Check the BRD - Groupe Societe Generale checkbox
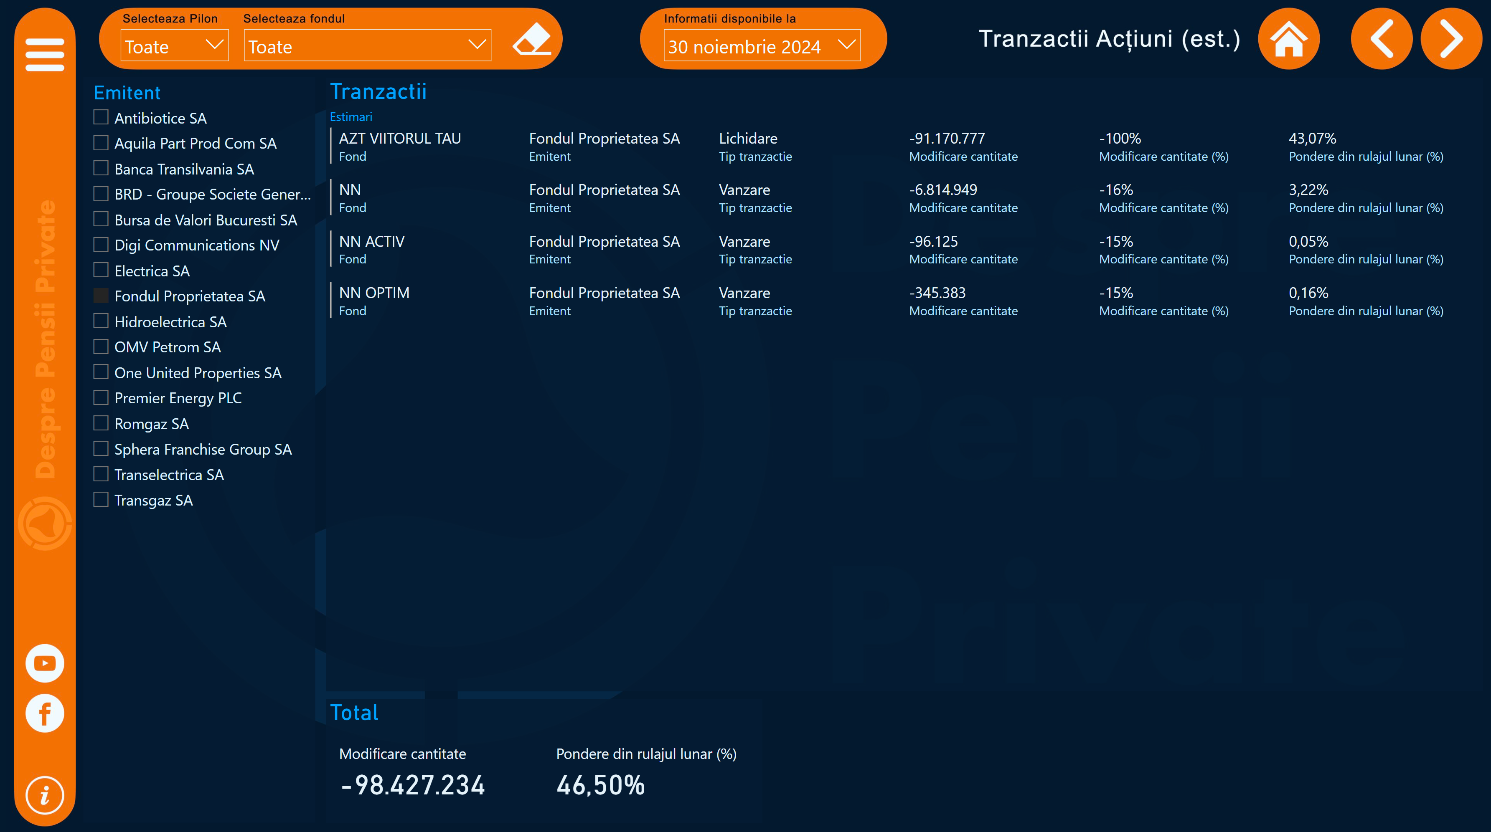 (x=101, y=194)
